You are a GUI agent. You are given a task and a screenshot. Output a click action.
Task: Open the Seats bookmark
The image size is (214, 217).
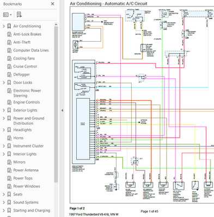click(x=17, y=194)
